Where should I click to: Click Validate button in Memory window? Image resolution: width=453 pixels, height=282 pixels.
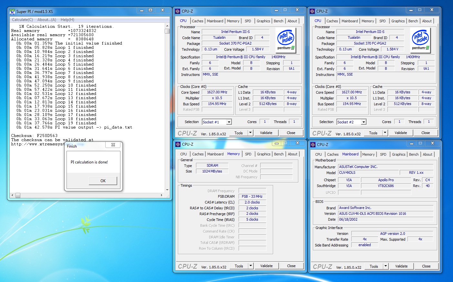click(x=266, y=266)
